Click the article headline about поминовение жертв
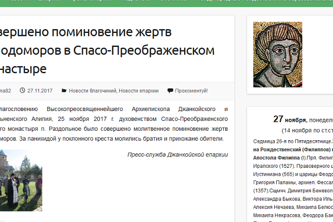 tap(107, 50)
